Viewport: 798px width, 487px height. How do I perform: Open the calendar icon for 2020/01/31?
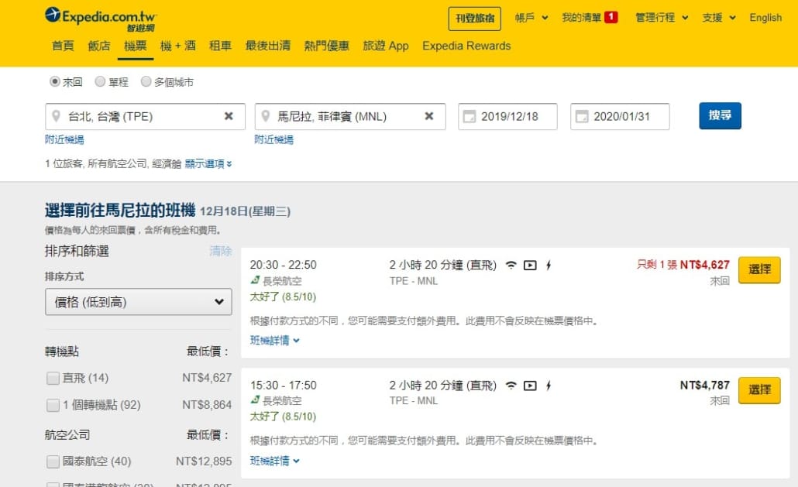[x=582, y=116]
